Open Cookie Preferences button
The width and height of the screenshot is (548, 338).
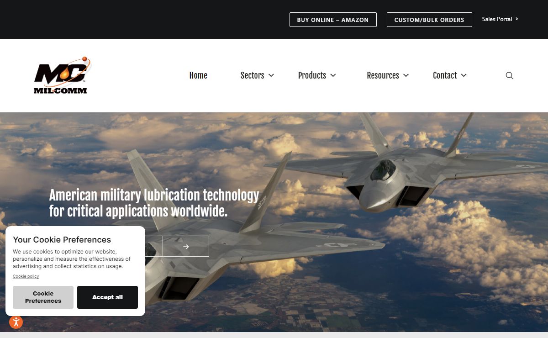[43, 297]
